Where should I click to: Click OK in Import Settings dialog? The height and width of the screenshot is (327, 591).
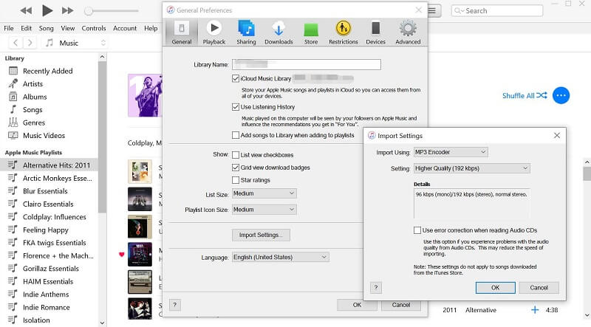[x=495, y=288]
